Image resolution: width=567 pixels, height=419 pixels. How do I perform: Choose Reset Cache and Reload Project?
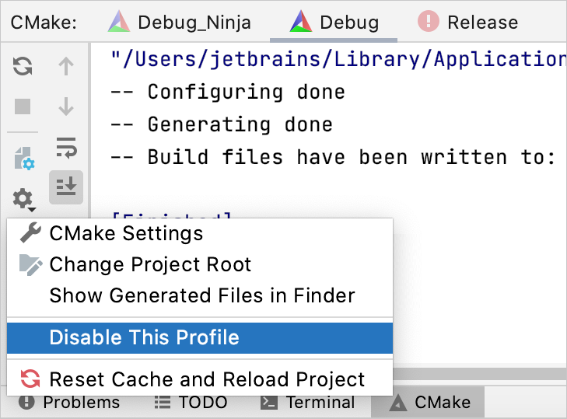(x=207, y=379)
